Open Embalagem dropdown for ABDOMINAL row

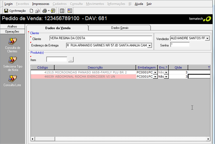click(x=155, y=77)
